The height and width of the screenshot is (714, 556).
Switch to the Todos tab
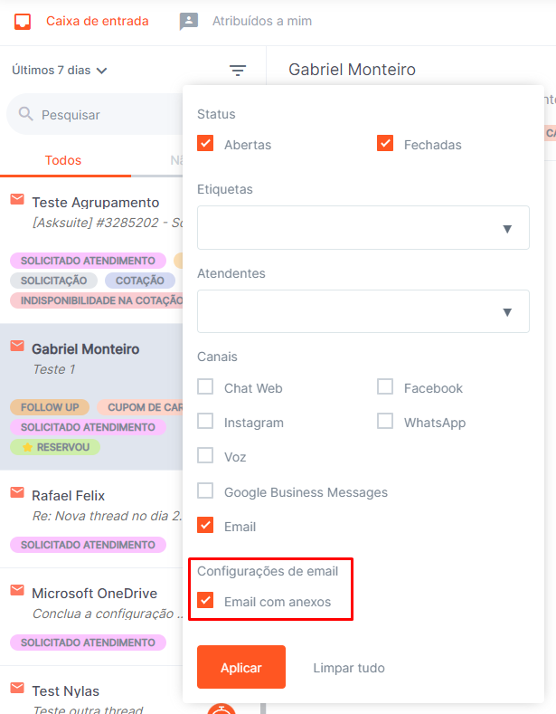coord(63,160)
